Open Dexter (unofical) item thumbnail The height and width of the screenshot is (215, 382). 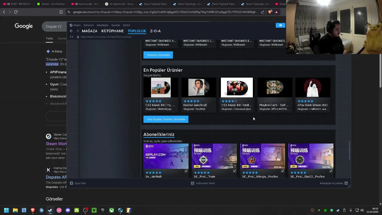(199, 87)
